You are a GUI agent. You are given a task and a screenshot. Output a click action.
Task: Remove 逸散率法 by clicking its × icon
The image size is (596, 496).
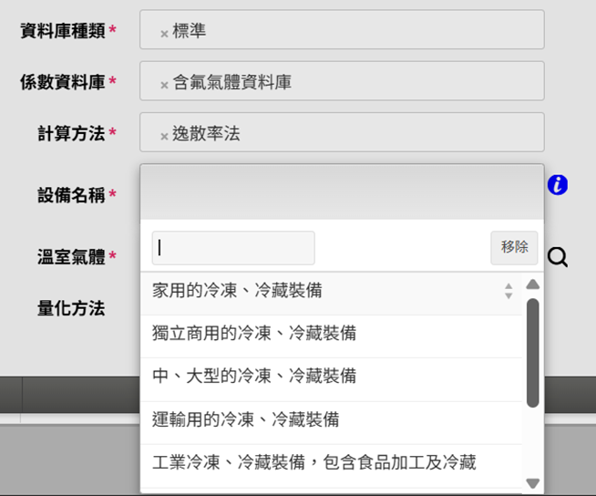164,136
